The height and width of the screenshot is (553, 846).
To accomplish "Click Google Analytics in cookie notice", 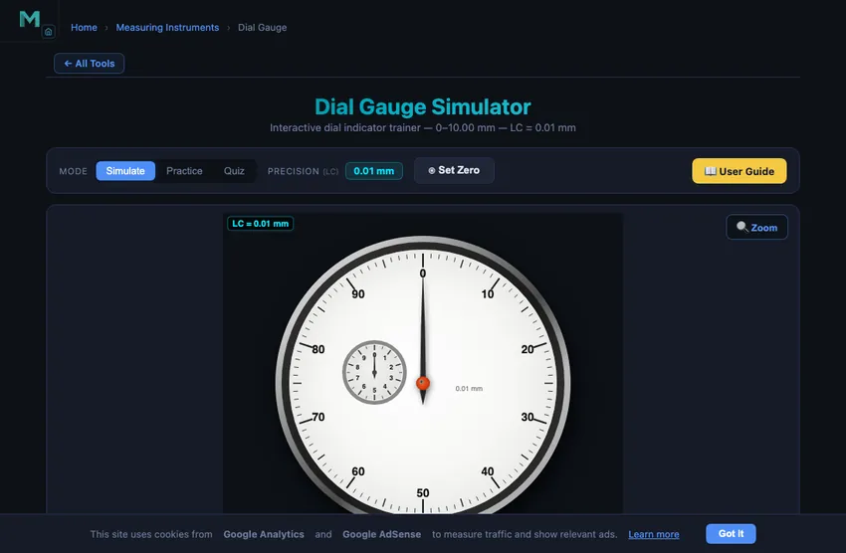I will click(x=264, y=534).
